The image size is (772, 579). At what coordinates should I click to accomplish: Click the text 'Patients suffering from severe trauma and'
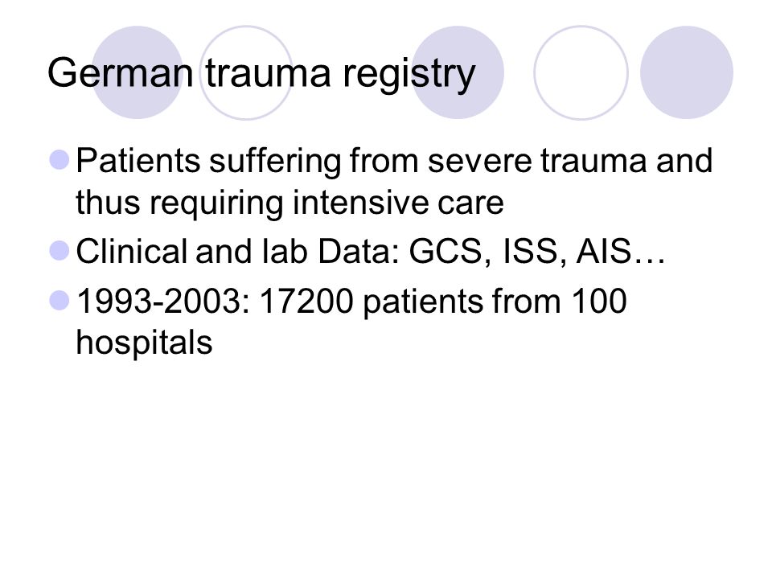pos(394,162)
